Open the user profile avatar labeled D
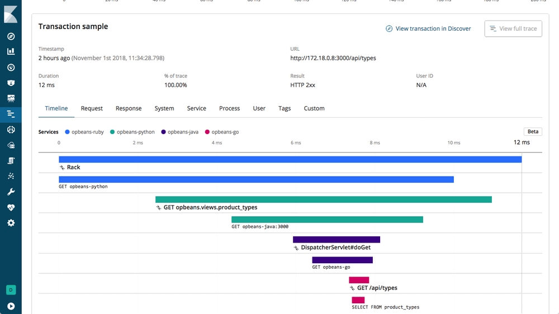Screen dimensions: 559x314 [11, 290]
